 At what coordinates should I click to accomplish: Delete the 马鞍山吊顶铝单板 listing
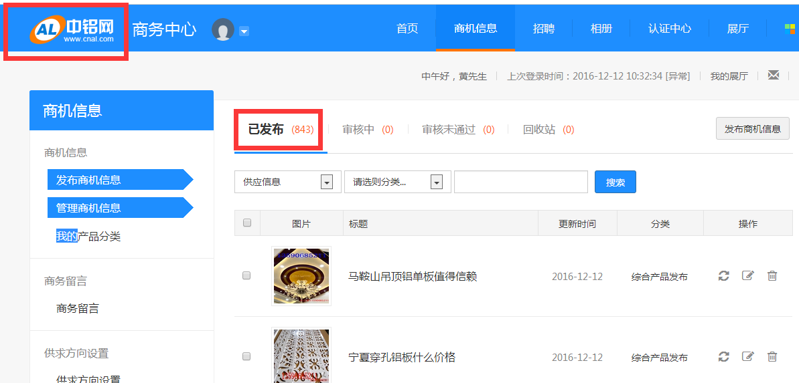tap(772, 276)
